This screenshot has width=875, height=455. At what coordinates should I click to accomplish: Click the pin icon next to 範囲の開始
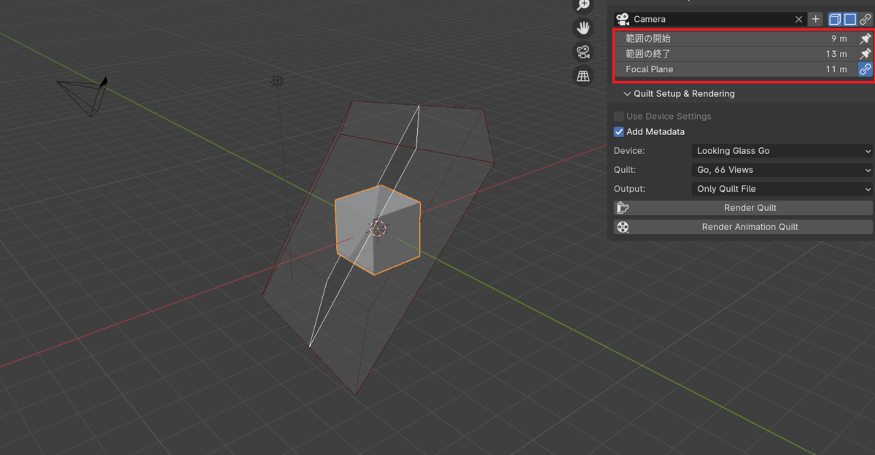click(865, 38)
